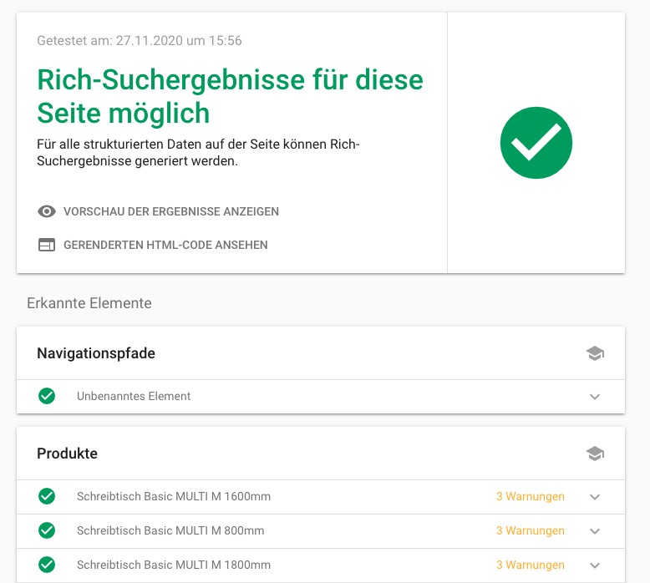The height and width of the screenshot is (583, 650).
Task: Select the Navigationspfade section header
Action: click(96, 353)
